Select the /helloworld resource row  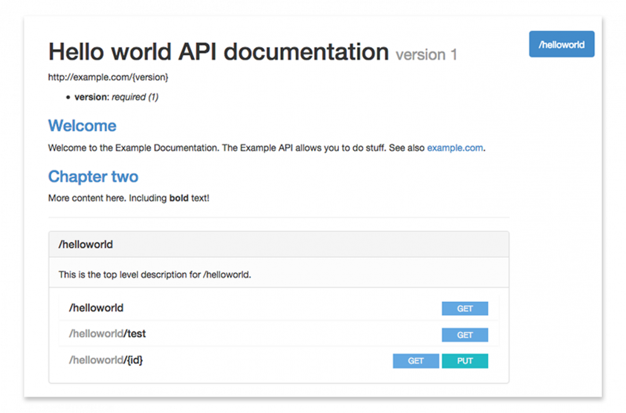(279, 308)
